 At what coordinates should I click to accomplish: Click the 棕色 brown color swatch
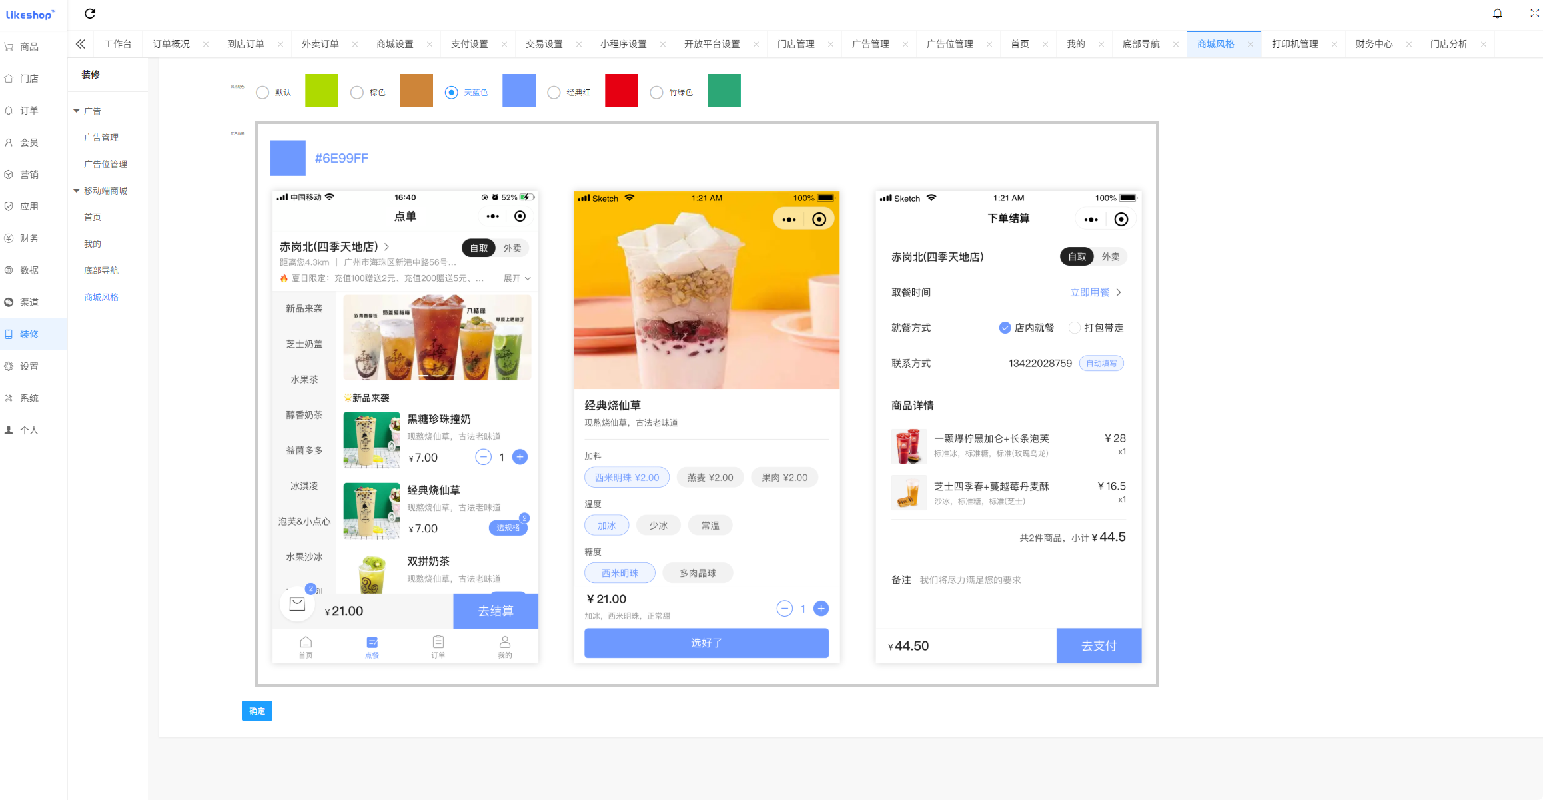point(416,91)
